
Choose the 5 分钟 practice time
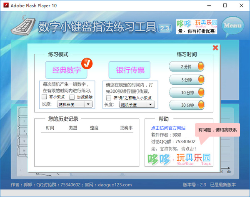[187, 80]
